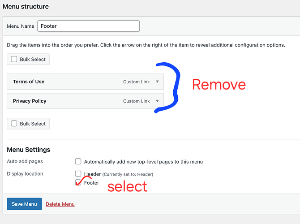Click the 'Automatically add new top-level pages' label
The width and height of the screenshot is (300, 224).
tap(143, 162)
